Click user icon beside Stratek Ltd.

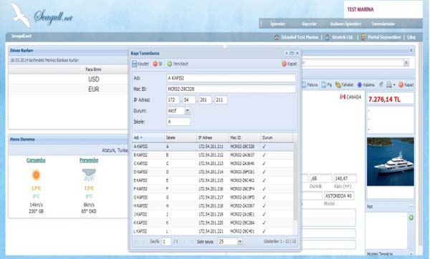point(328,37)
